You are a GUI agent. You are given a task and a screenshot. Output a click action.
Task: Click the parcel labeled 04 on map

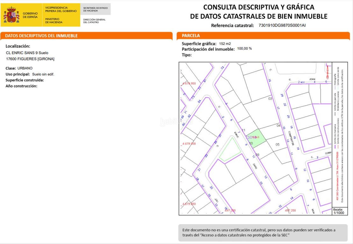[x=278, y=125]
